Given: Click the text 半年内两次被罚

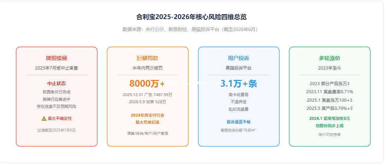Looking at the screenshot, I should [148, 68].
